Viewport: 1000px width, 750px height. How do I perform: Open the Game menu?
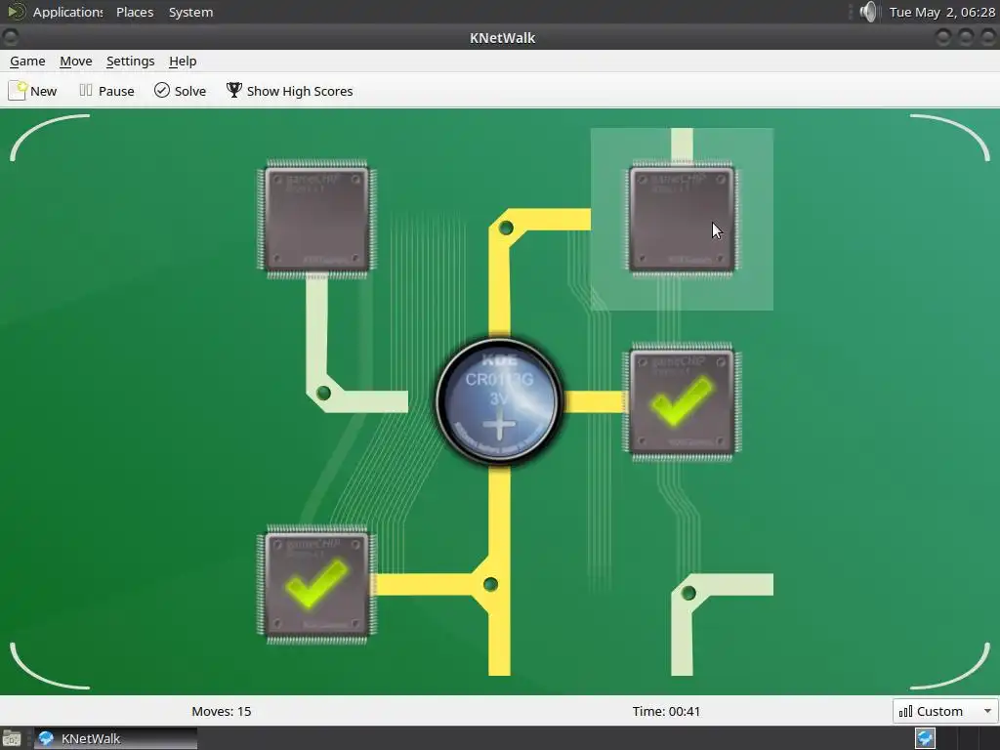(27, 62)
